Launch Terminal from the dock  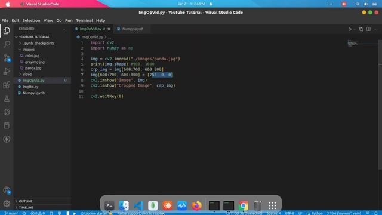[109, 205]
